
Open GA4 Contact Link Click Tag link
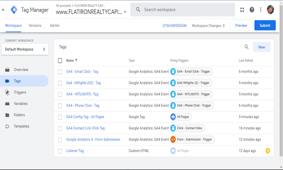click(x=85, y=128)
